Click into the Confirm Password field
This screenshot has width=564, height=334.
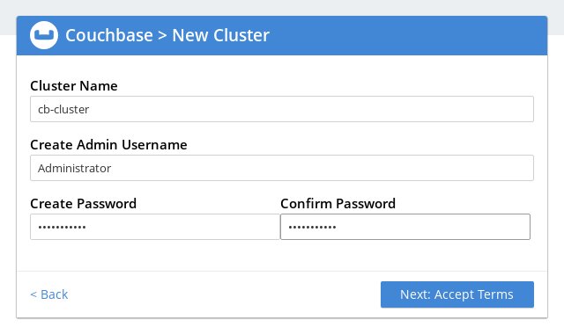click(x=405, y=227)
